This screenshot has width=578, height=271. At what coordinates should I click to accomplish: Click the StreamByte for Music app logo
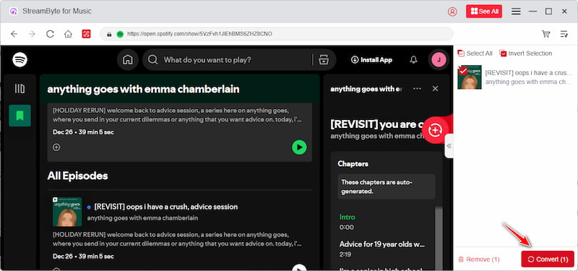pos(14,12)
